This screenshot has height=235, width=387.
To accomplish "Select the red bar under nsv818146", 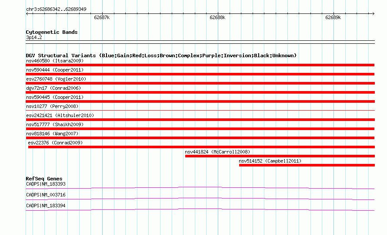I will point(200,138).
